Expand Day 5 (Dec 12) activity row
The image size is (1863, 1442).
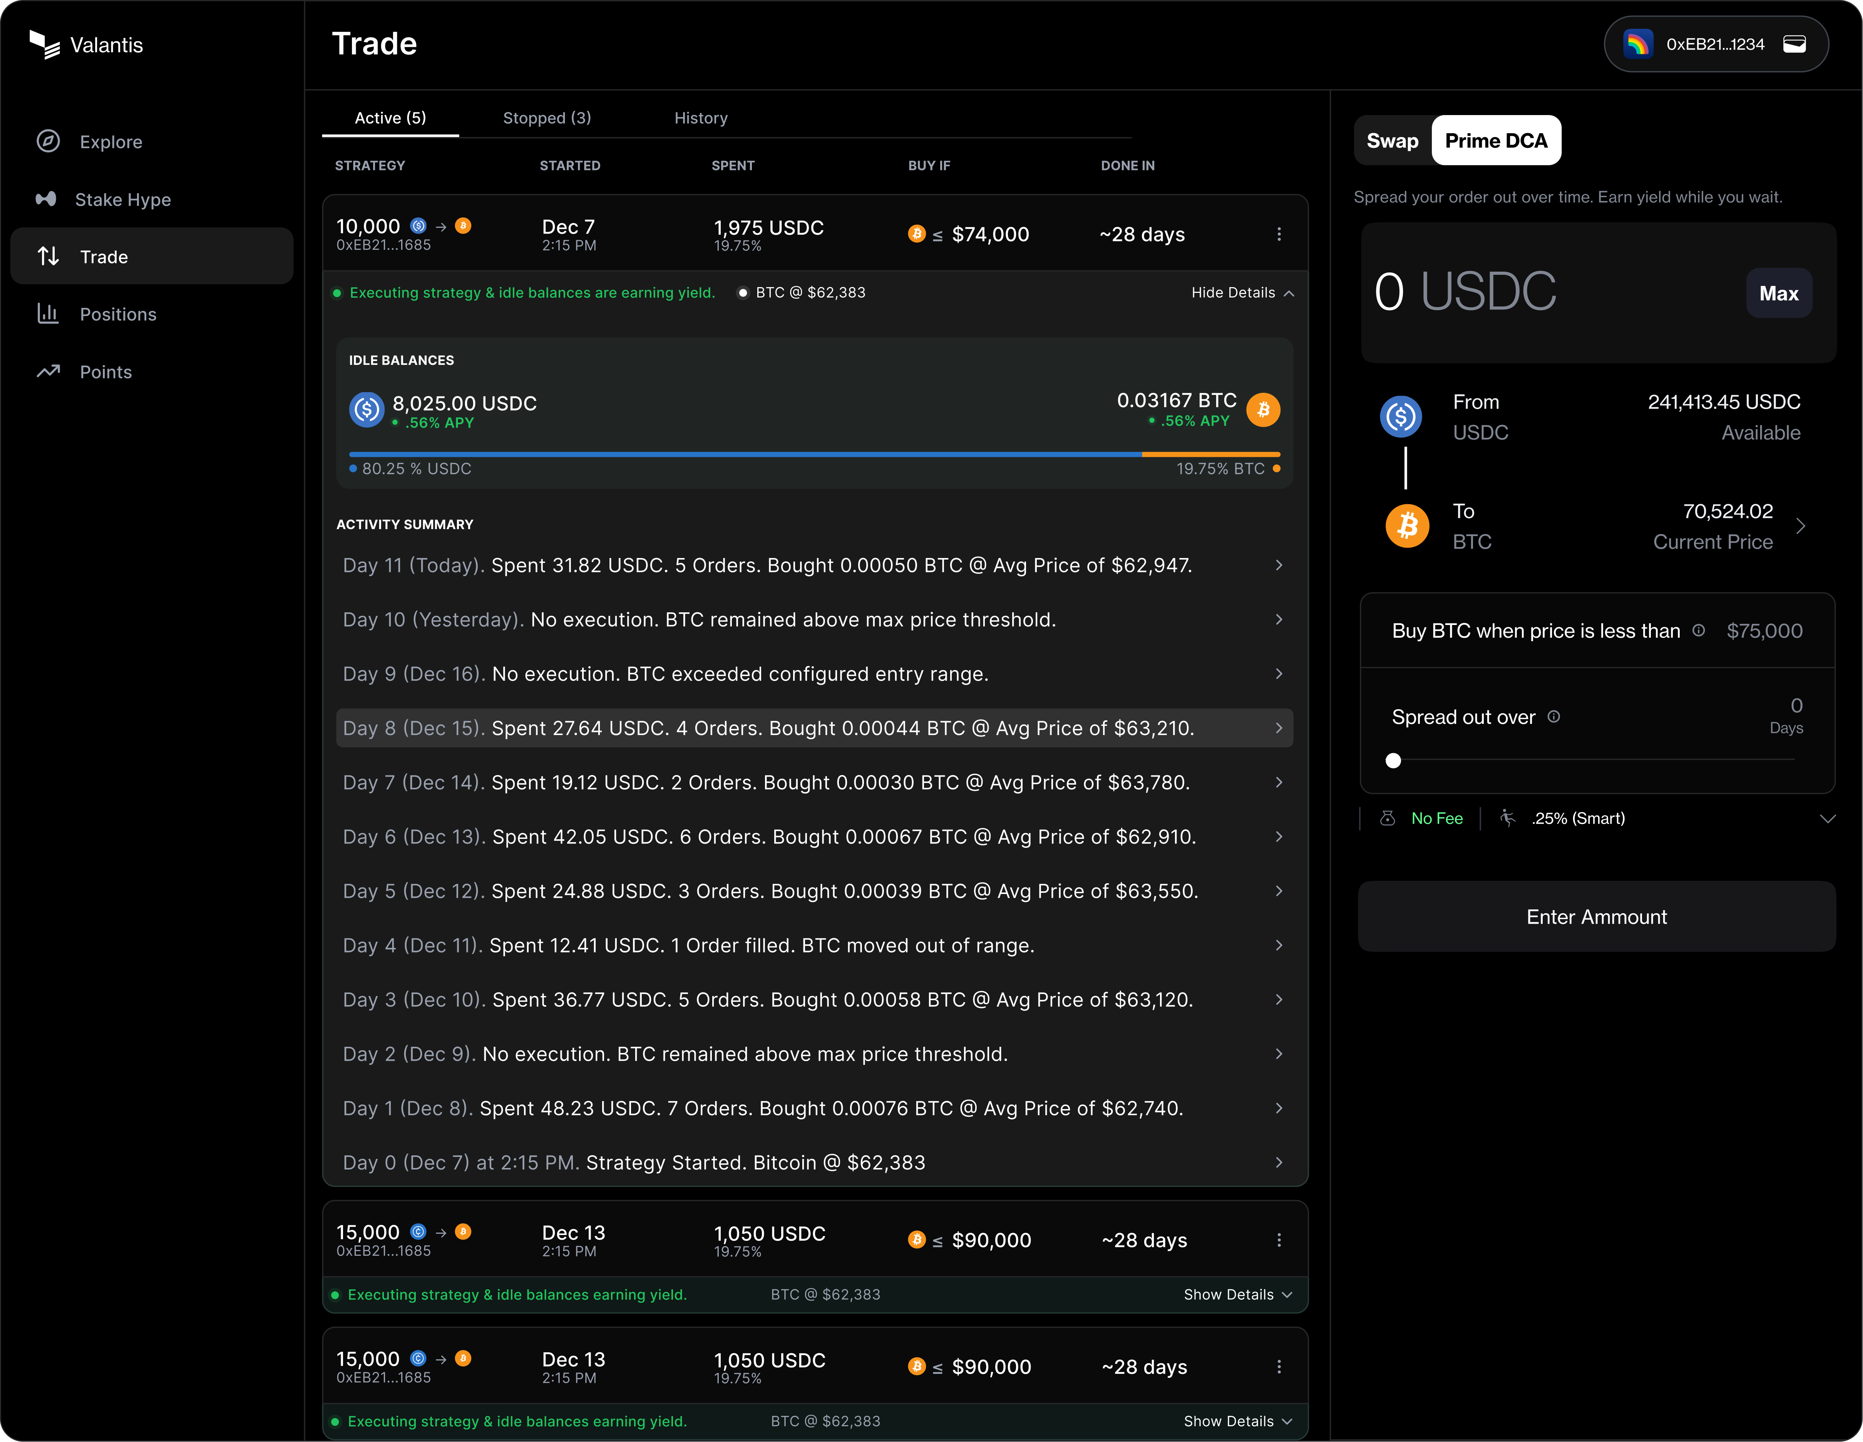(x=815, y=891)
